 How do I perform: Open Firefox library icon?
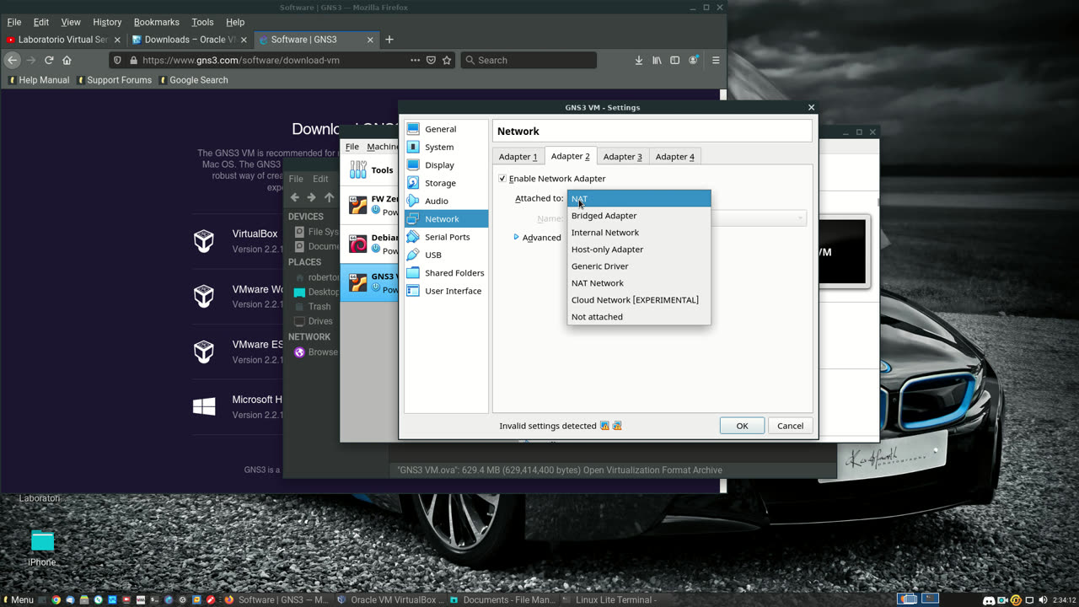tap(657, 61)
